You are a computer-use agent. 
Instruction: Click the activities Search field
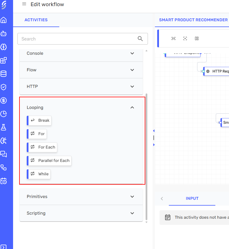point(77,39)
